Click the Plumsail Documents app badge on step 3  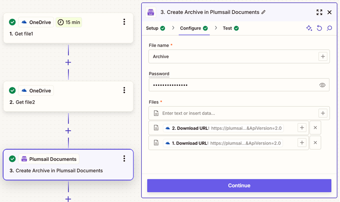click(49, 159)
